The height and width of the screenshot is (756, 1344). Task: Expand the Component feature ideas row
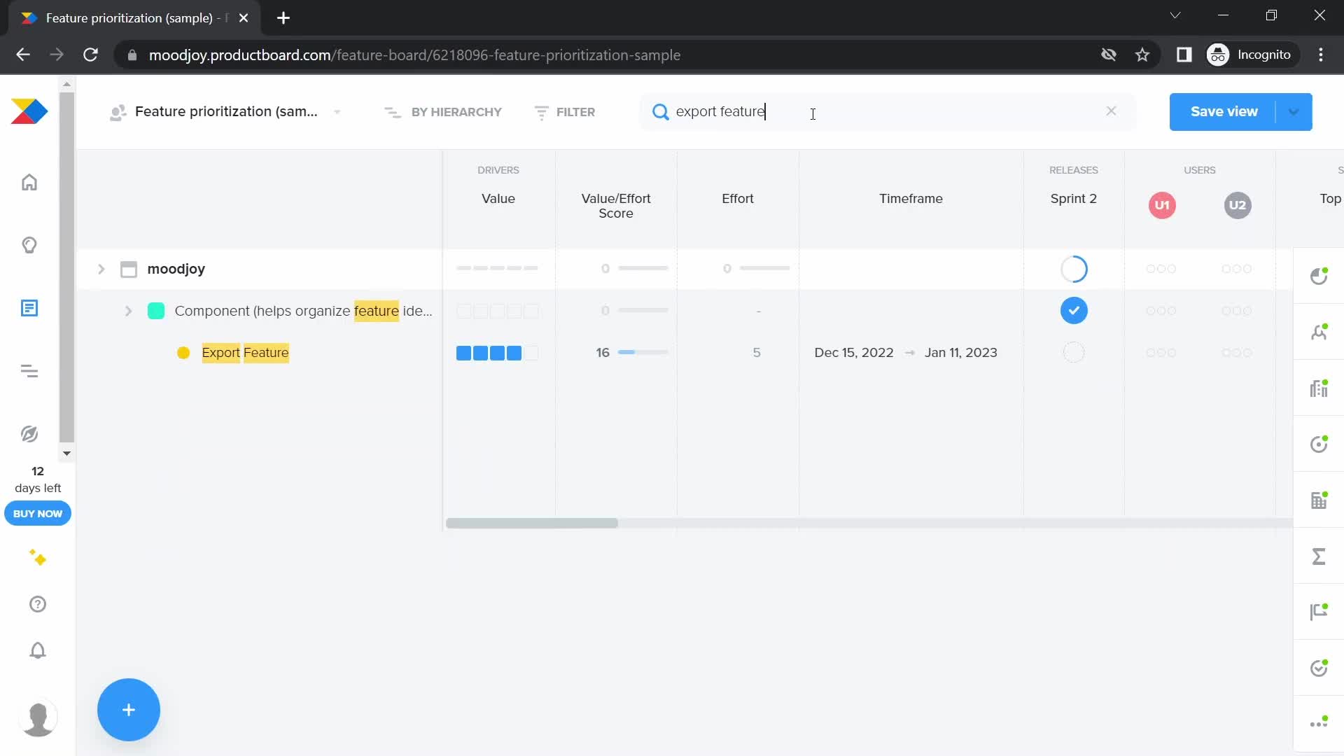coord(128,310)
